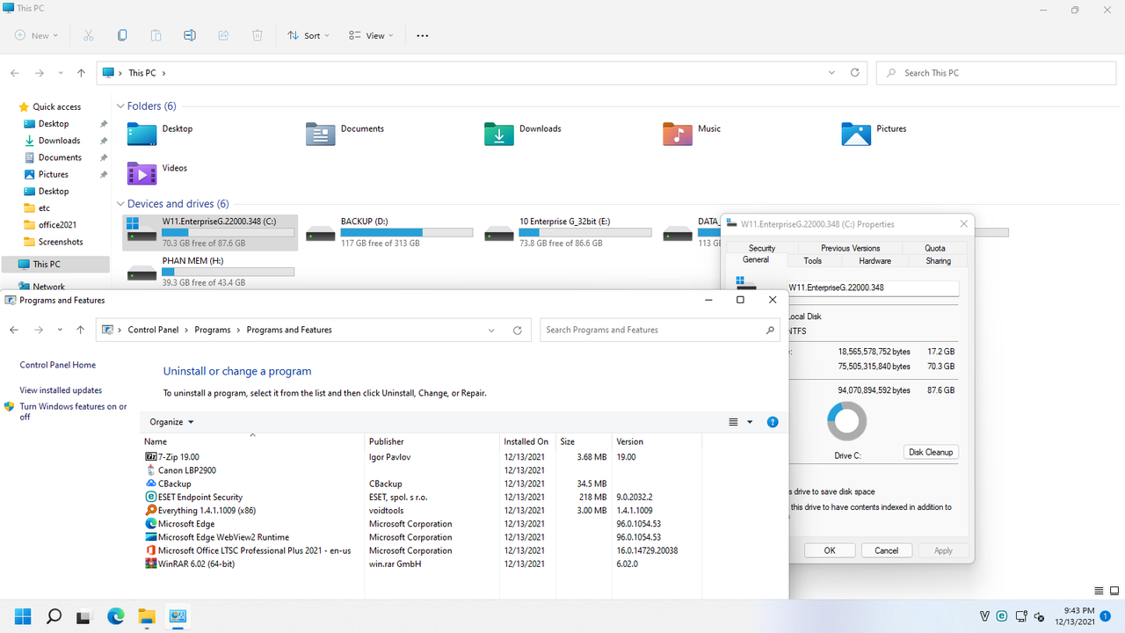Screen dimensions: 1125x633
Task: Click the Delete trash icon in File Explorer toolbar
Action: coord(257,35)
